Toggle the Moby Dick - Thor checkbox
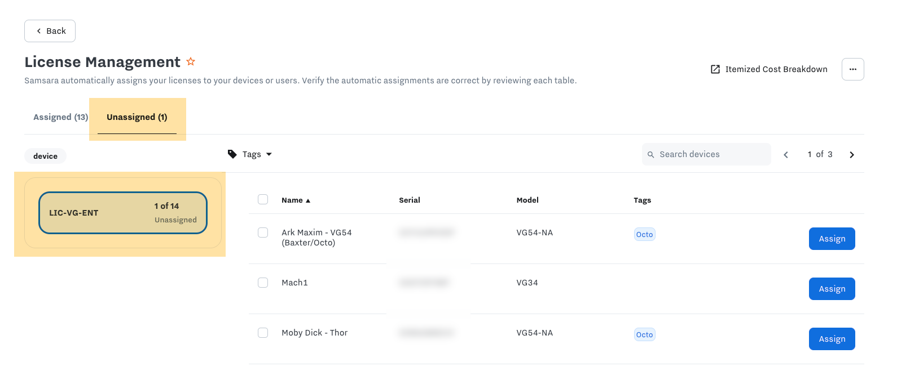The image size is (897, 371). (x=263, y=333)
